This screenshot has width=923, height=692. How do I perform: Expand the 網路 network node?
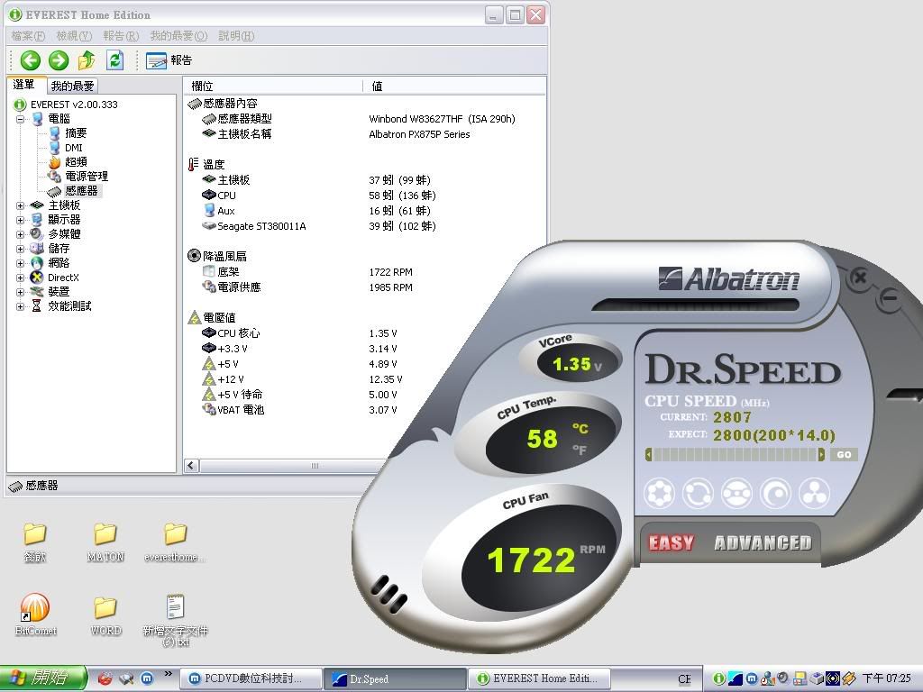point(21,263)
